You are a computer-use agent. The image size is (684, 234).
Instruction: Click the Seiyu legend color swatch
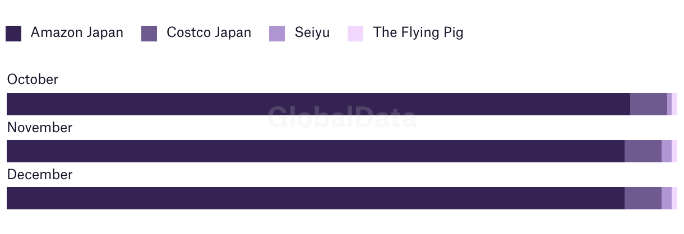coord(277,34)
